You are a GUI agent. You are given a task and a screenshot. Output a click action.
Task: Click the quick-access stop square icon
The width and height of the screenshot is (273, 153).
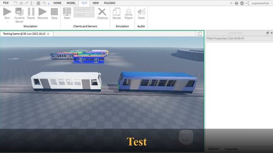pyautogui.click(x=38, y=3)
